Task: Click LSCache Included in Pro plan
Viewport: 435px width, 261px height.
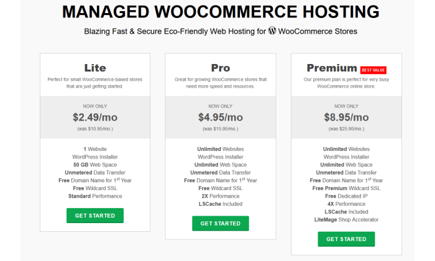Action: click(x=221, y=204)
